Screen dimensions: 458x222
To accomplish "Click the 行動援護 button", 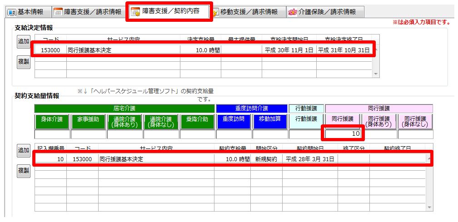I will coord(306,121).
